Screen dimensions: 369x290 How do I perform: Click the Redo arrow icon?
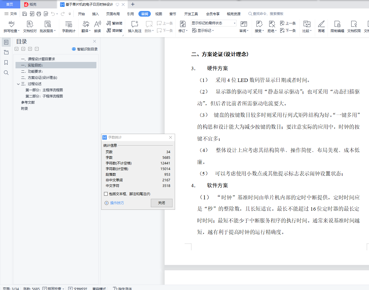tap(63, 14)
